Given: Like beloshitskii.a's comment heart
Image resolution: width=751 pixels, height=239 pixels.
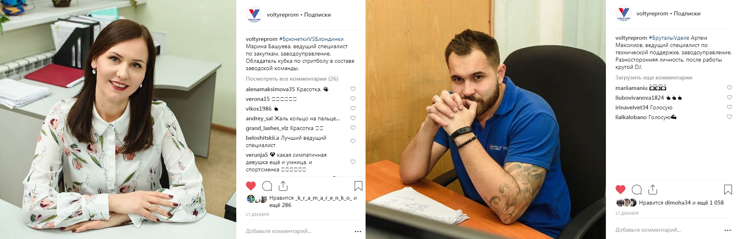Looking at the screenshot, I should point(353,141).
